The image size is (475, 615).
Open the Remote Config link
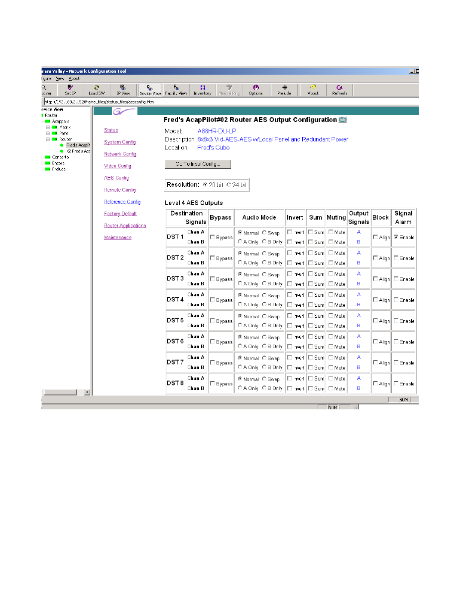[120, 190]
